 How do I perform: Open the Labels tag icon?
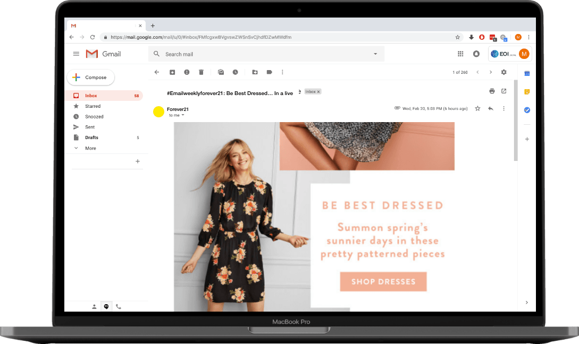269,72
